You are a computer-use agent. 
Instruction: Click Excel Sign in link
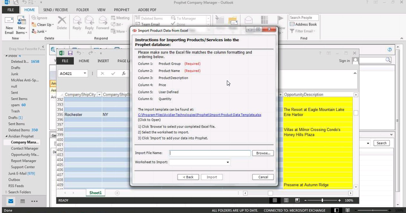coord(344,61)
